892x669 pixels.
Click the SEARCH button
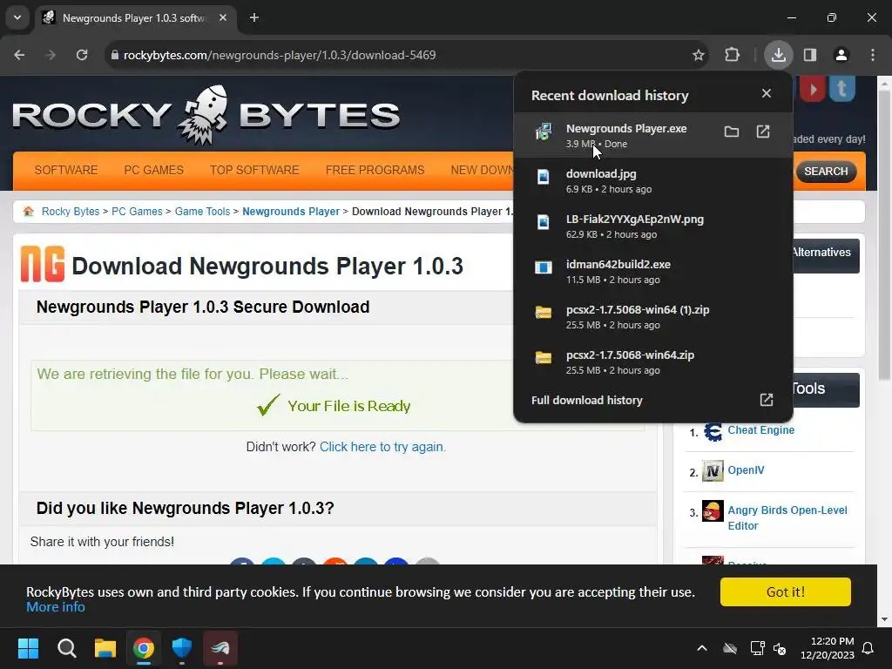[826, 172]
